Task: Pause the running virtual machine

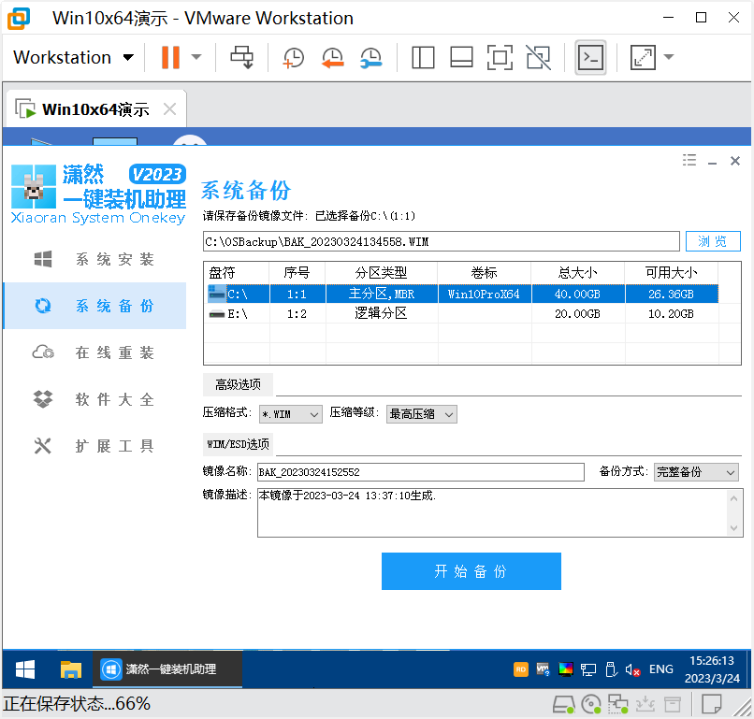Action: tap(170, 58)
